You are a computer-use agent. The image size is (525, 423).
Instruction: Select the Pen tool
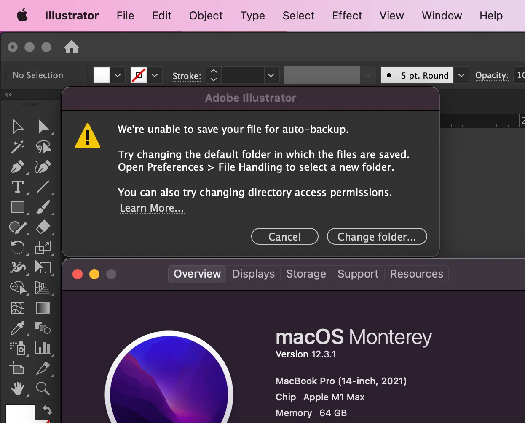point(18,167)
